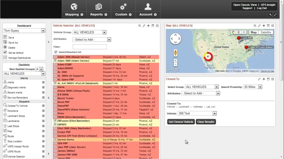Click the Log Out link
This screenshot has width=284, height=159.
click(x=262, y=8)
